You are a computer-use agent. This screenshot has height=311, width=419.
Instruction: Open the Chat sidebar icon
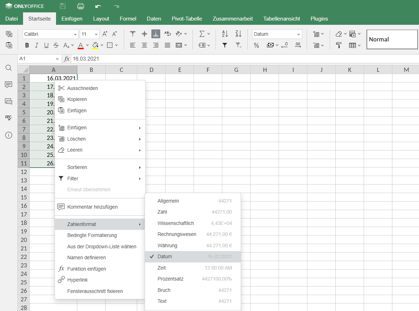tap(9, 101)
